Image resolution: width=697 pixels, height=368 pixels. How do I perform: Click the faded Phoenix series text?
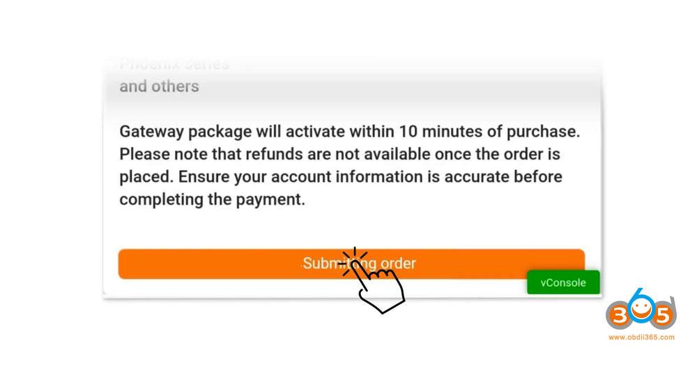[174, 65]
